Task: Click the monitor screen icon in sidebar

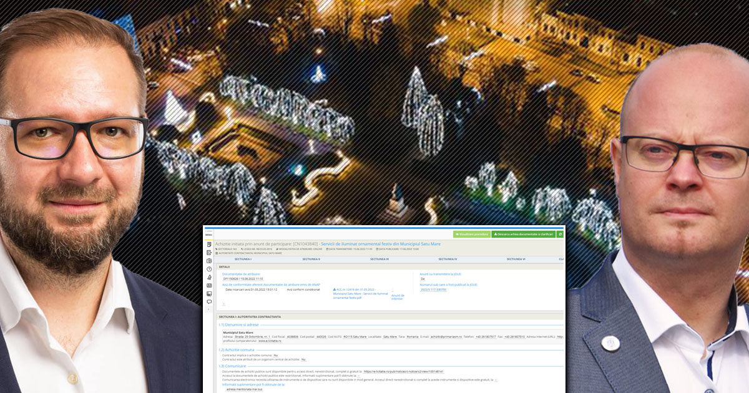Action: 209,293
